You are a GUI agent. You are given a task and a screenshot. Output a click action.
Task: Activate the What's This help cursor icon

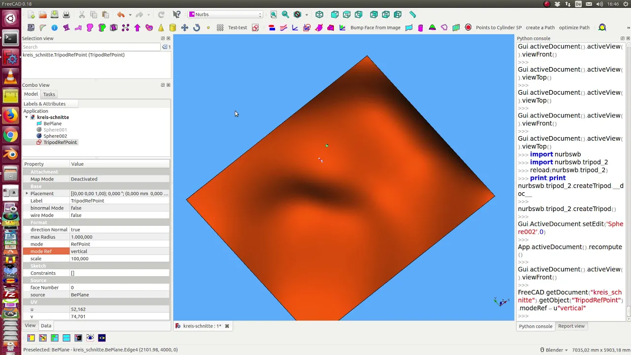(177, 15)
